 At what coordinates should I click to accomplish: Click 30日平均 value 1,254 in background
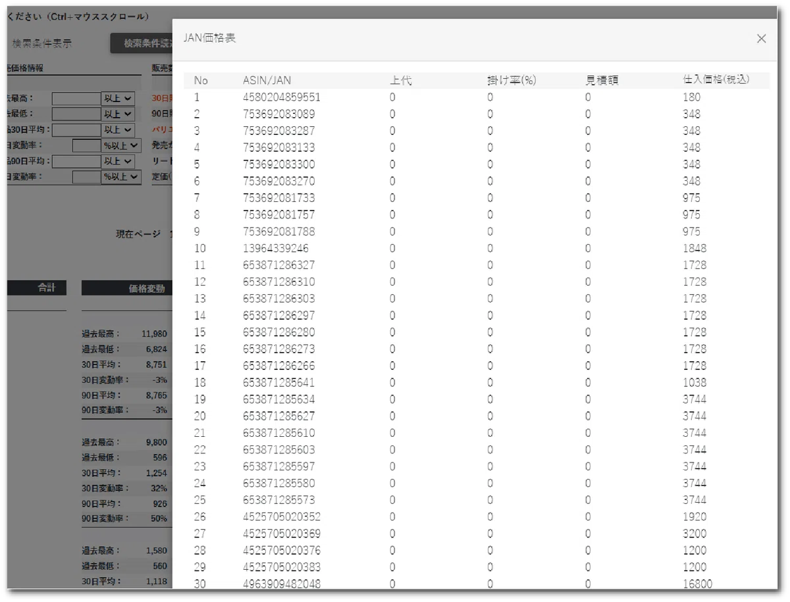157,473
